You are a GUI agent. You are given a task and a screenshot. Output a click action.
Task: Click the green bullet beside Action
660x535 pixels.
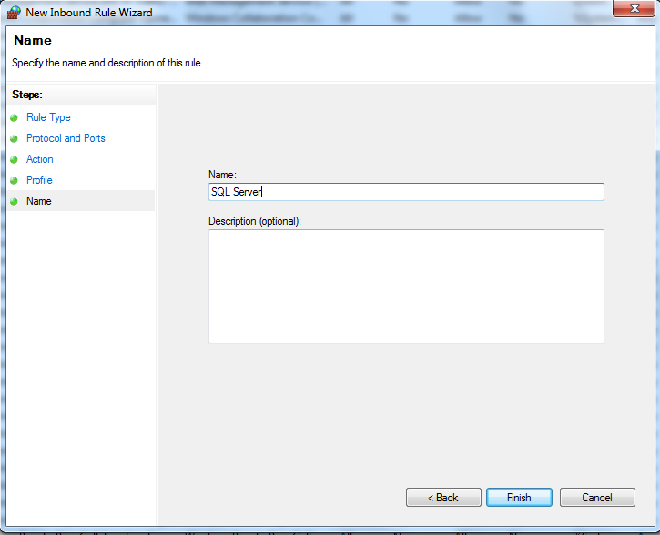(14, 160)
